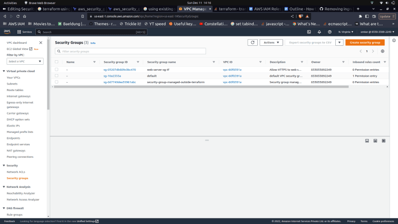Open Route tables in sidebar
This screenshot has height=224, width=398.
pyautogui.click(x=15, y=90)
